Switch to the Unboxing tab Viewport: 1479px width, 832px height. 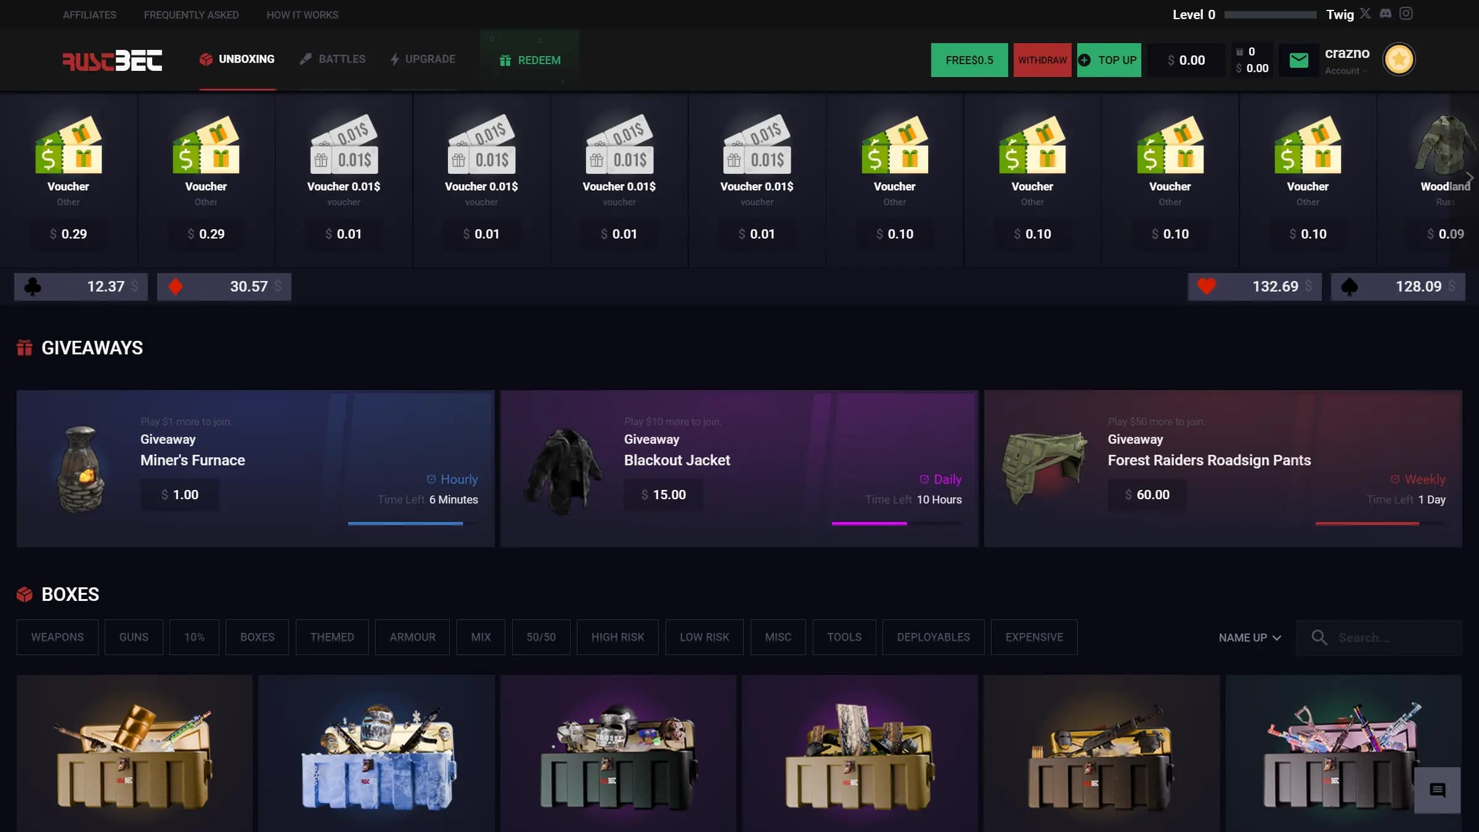click(x=237, y=59)
